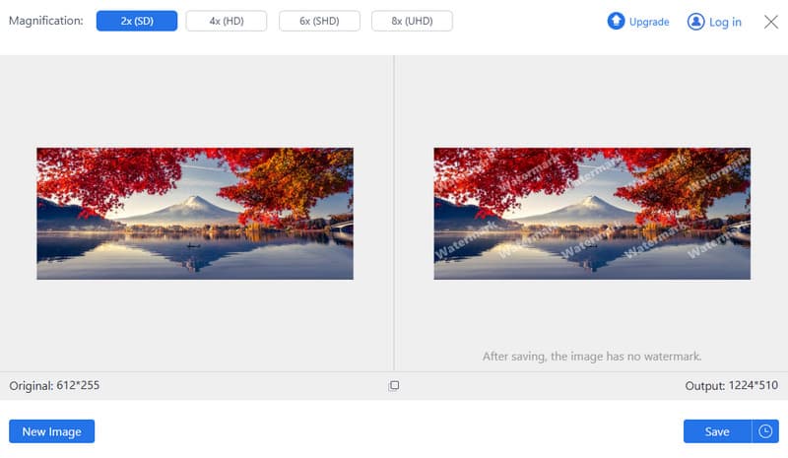Toggle the compare view icon at bottom center
This screenshot has width=788, height=458.
[x=394, y=386]
